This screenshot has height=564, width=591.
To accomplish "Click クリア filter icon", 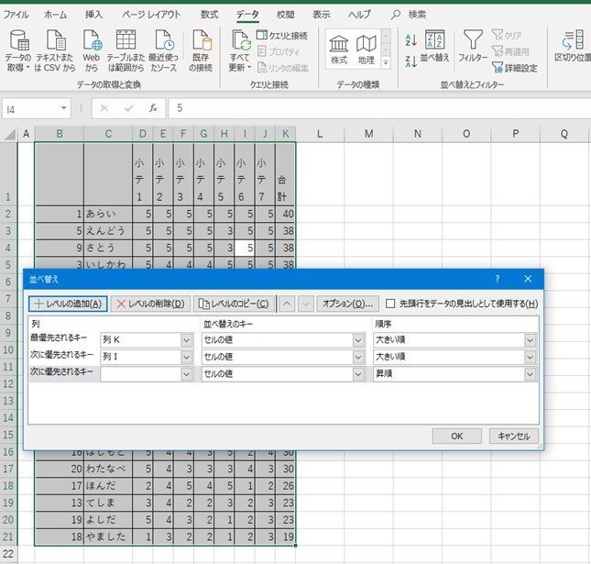I will (x=507, y=36).
